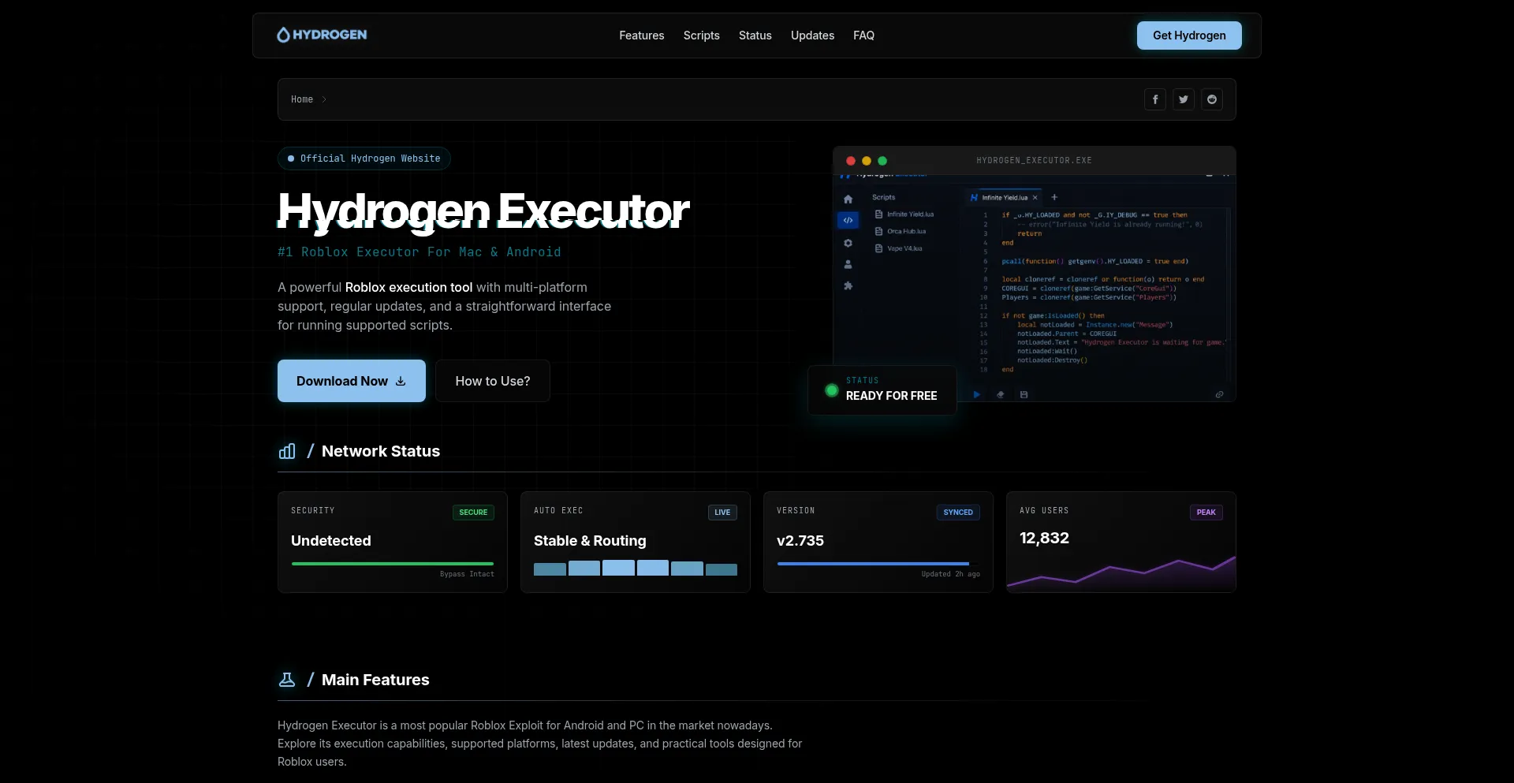Click the Main Features heading
The height and width of the screenshot is (783, 1514).
click(375, 680)
